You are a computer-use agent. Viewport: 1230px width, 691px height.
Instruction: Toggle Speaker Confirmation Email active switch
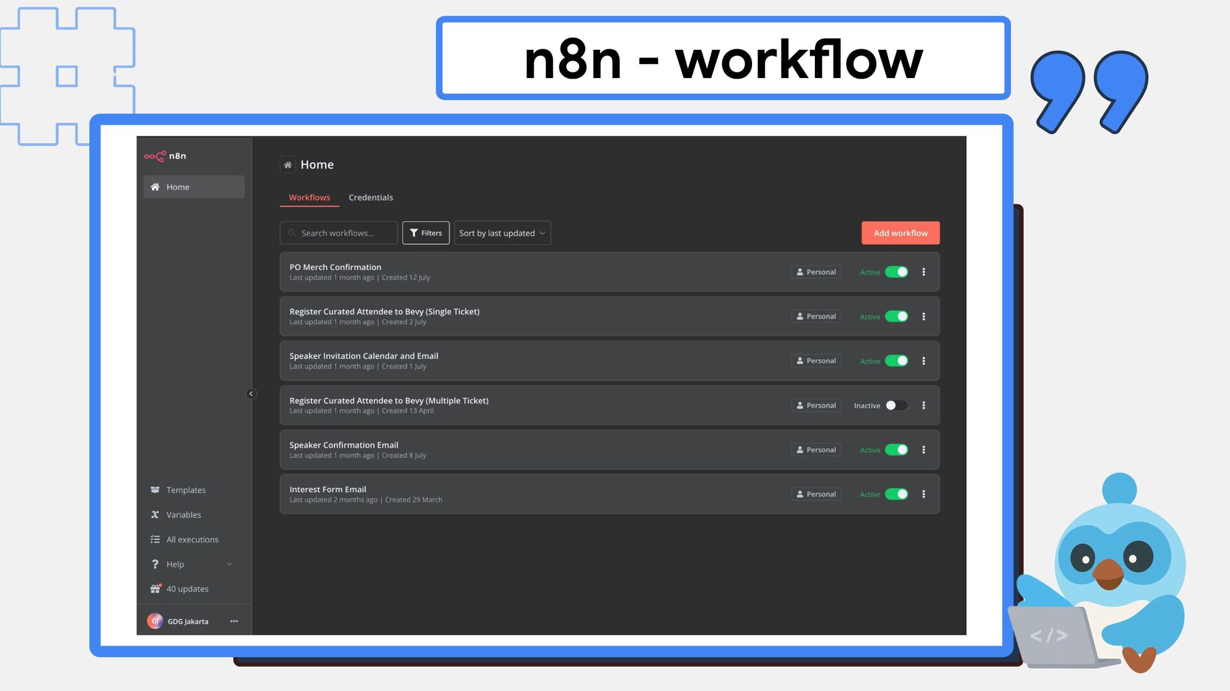click(x=896, y=450)
